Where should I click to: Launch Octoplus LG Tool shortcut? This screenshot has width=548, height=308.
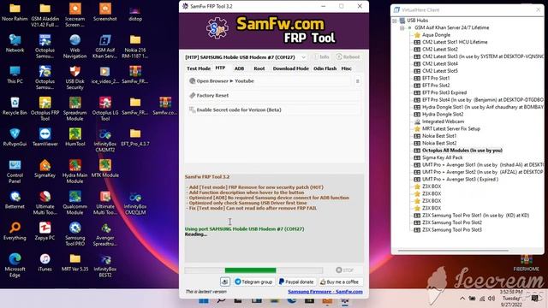[104, 109]
